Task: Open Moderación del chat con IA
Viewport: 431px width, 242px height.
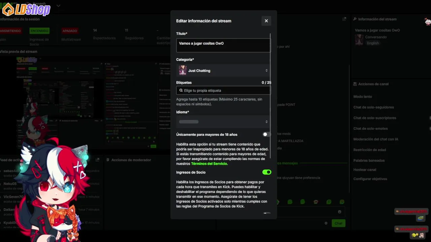Action: [x=375, y=139]
